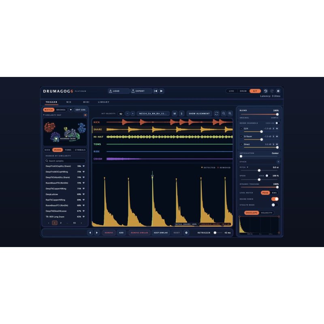Switch to the Library tab
This screenshot has width=324, height=324.
[x=104, y=102]
